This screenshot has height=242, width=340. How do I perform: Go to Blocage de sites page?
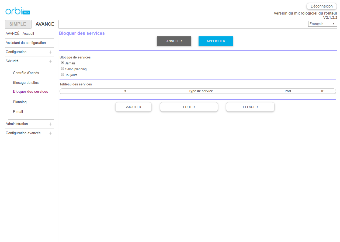26,83
